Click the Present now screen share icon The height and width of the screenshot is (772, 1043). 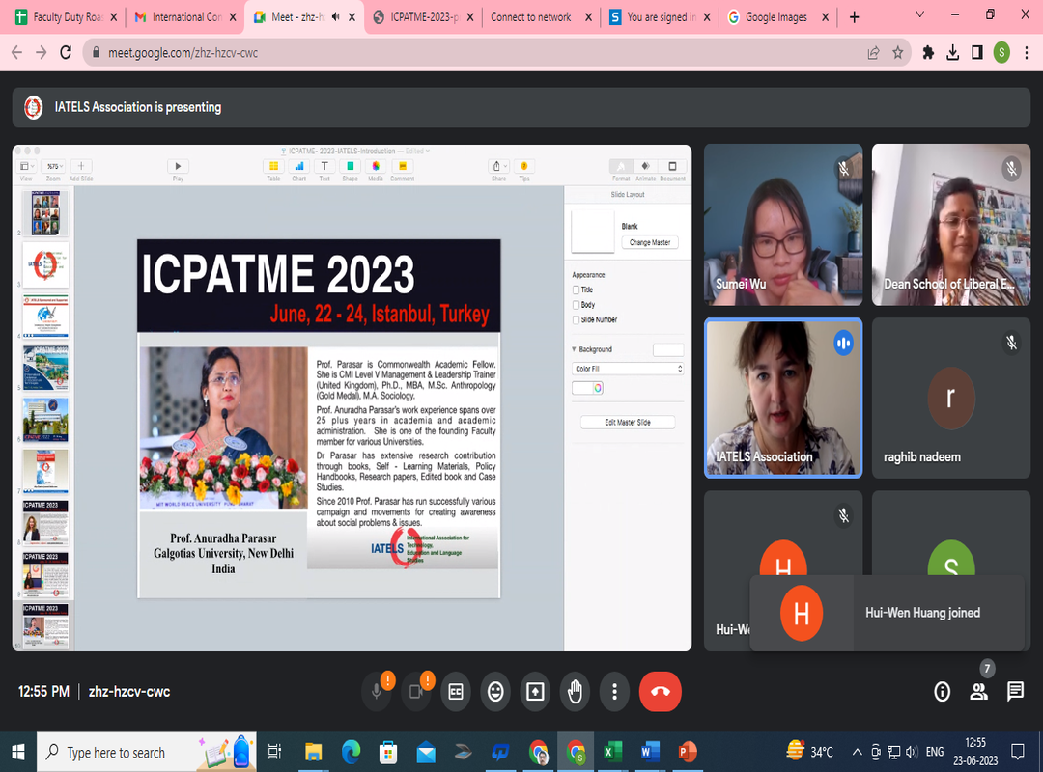pos(535,691)
